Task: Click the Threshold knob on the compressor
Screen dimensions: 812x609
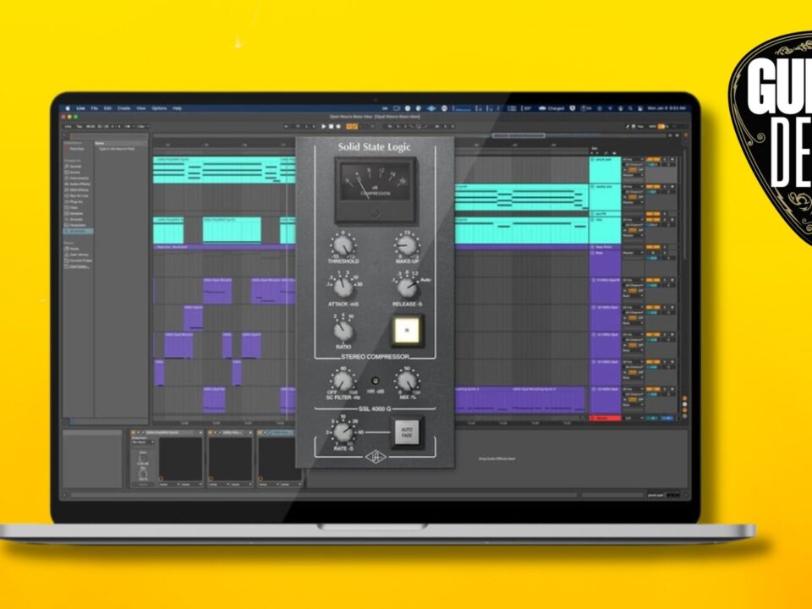Action: [x=343, y=247]
